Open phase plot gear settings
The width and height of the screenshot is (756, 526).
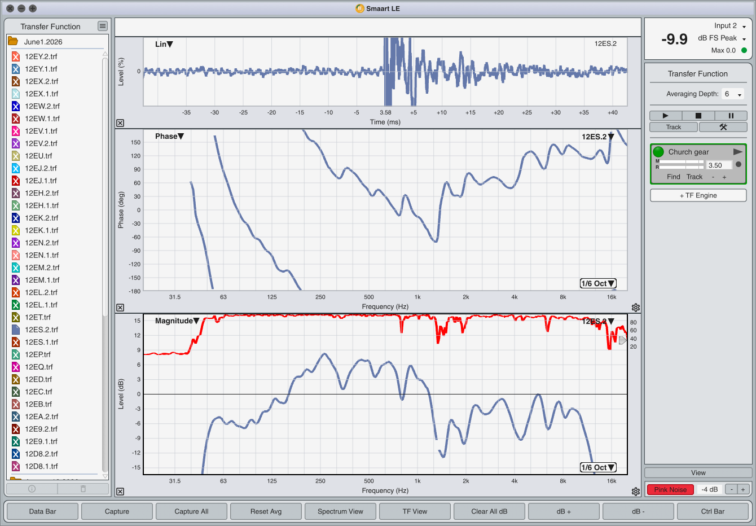636,308
